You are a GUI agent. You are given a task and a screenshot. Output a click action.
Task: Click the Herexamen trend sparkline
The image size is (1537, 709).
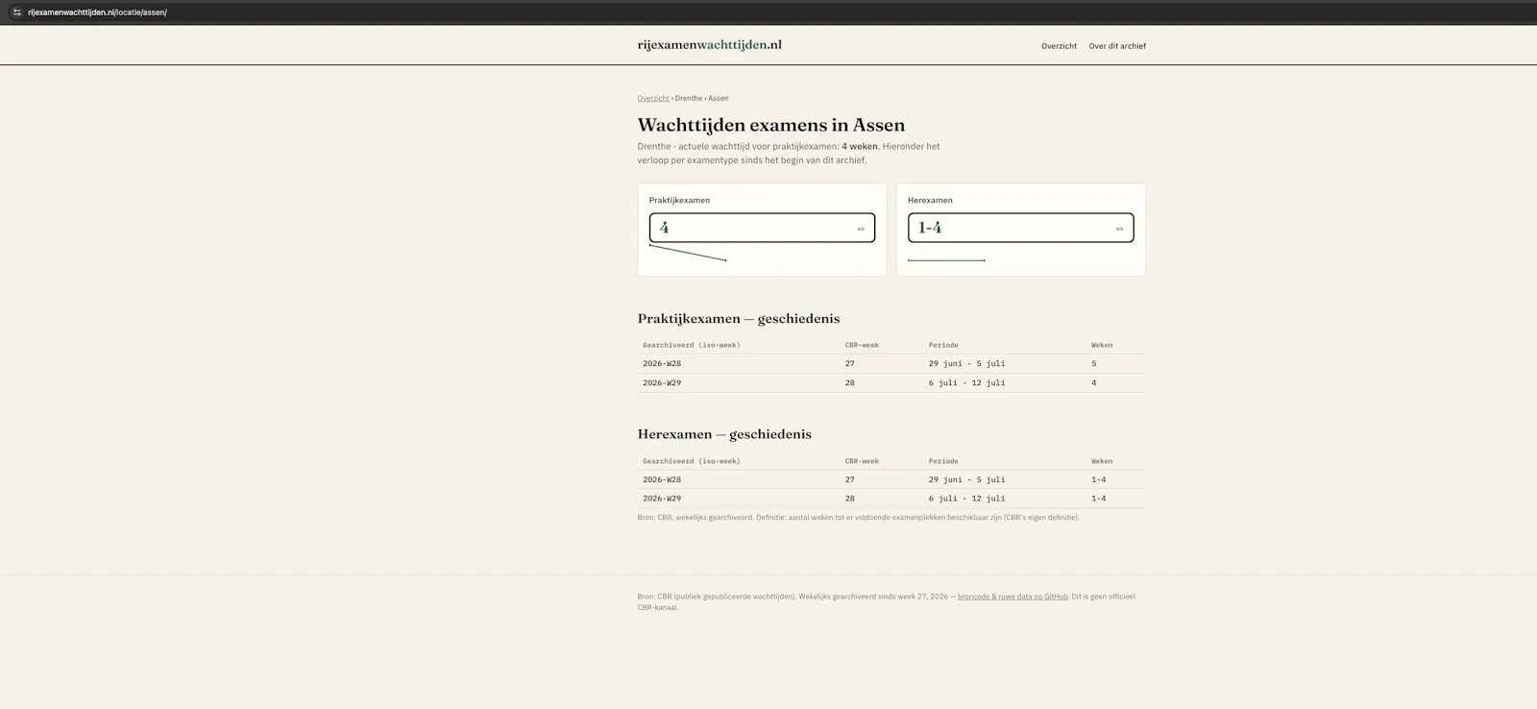[946, 259]
